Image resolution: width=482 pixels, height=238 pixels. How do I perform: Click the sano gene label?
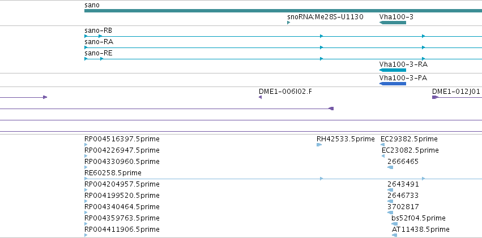click(92, 5)
